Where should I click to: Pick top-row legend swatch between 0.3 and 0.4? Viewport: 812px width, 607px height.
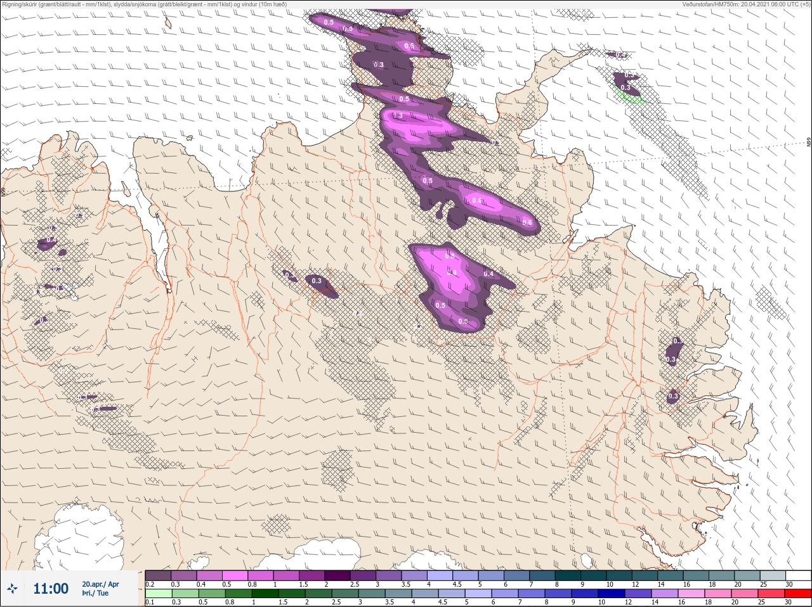coord(184,575)
